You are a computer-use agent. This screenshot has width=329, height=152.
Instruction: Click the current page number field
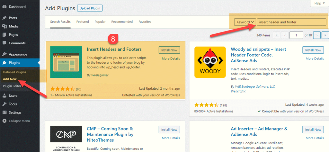[x=296, y=35]
